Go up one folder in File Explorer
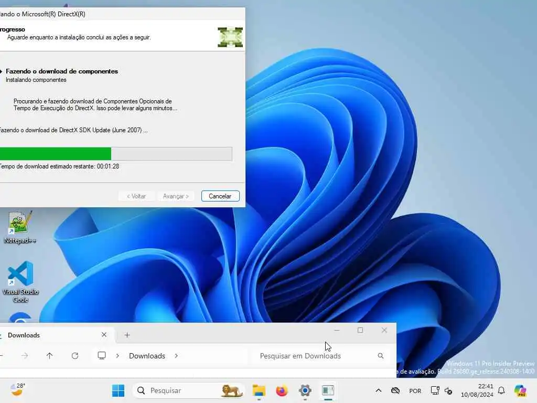Screen dimensions: 537x403 pyautogui.click(x=50, y=356)
